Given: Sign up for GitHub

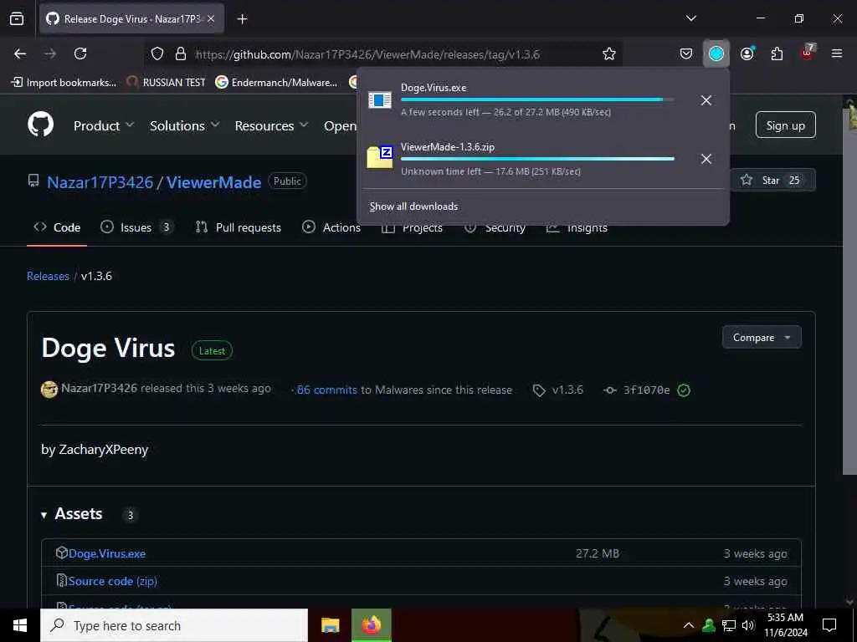Looking at the screenshot, I should [x=785, y=125].
